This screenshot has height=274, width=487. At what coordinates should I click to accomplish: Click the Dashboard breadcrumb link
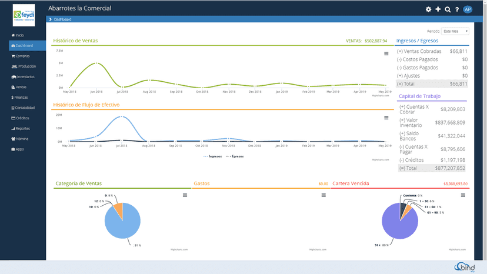pos(63,19)
